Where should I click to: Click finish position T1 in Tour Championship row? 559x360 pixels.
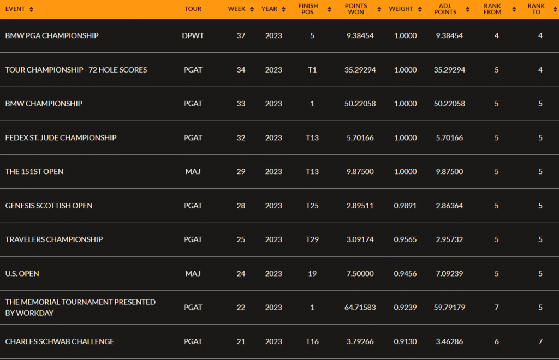click(312, 70)
